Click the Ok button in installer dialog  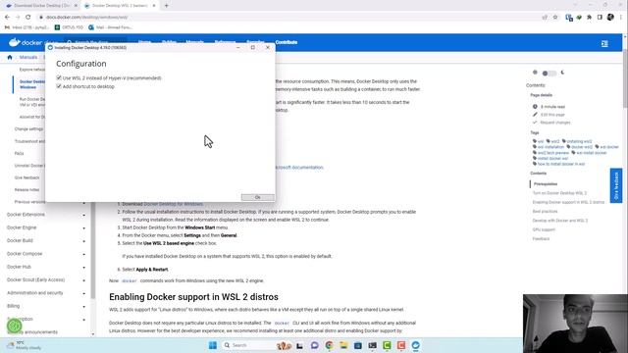[x=257, y=197]
